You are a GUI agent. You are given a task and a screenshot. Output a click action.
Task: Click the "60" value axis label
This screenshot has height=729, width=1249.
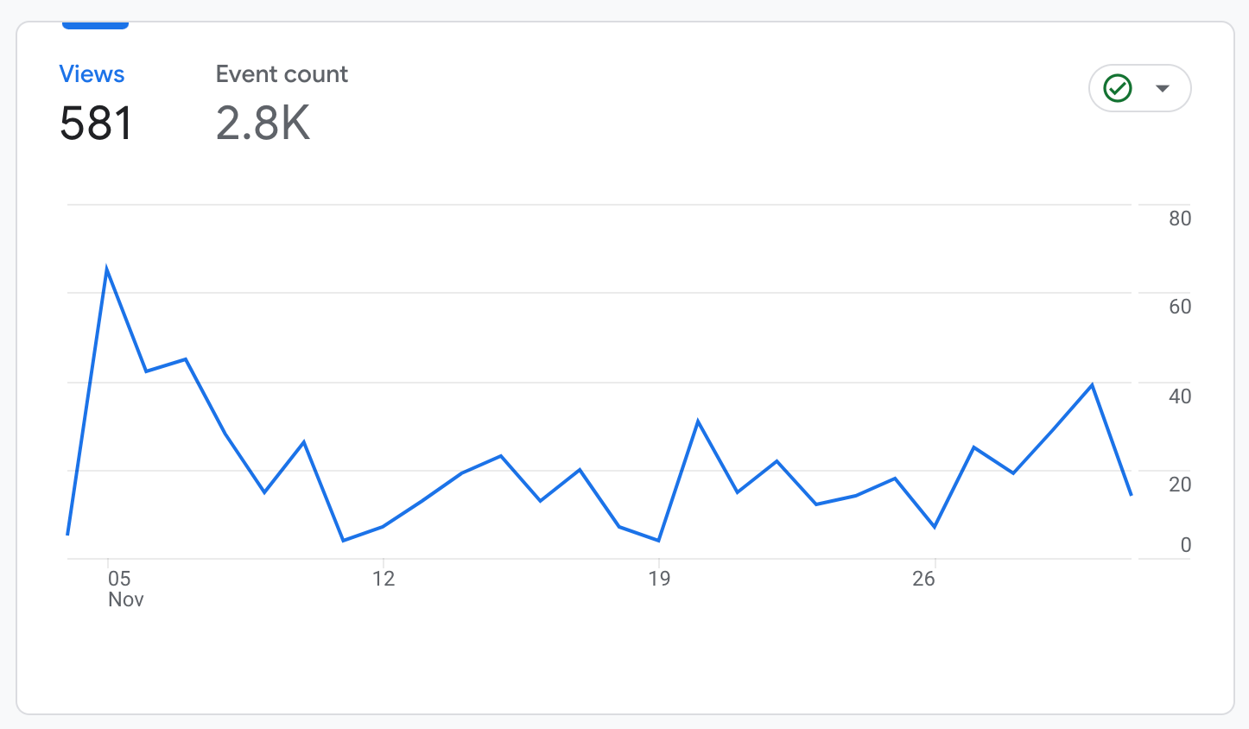pos(1180,307)
